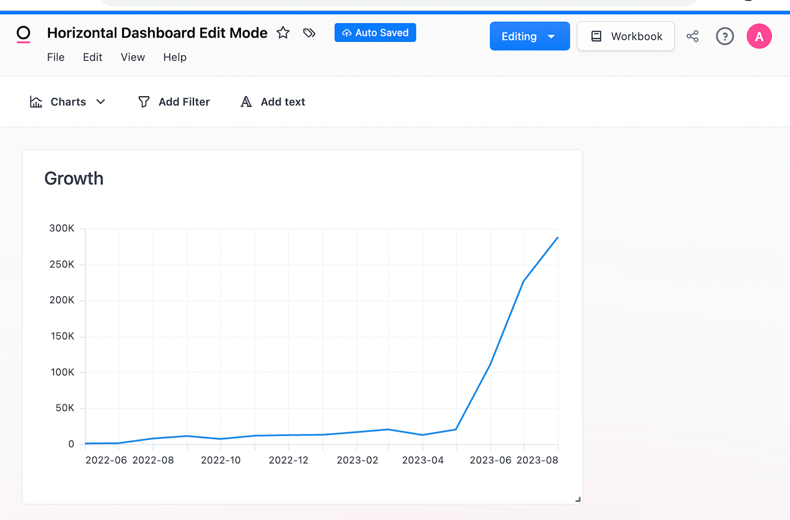Click the resize handle on the Growth chart
The image size is (790, 520).
[577, 499]
